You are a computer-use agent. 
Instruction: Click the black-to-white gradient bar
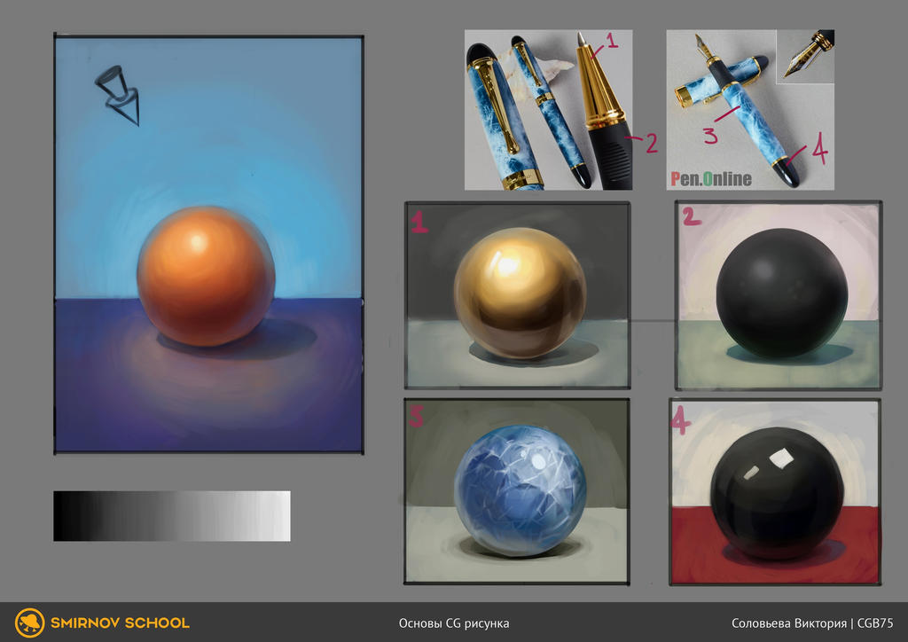point(172,516)
